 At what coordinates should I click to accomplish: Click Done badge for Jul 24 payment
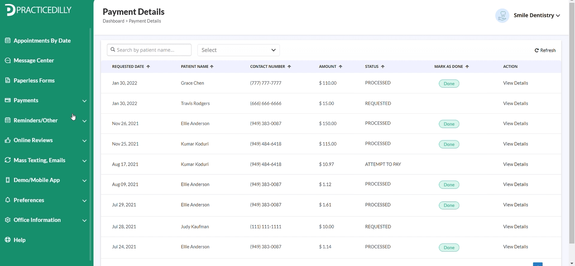click(x=449, y=247)
